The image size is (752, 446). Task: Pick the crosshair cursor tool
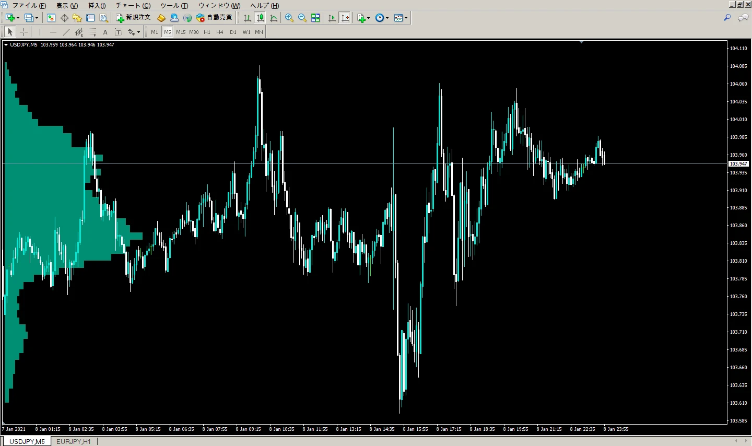(24, 32)
